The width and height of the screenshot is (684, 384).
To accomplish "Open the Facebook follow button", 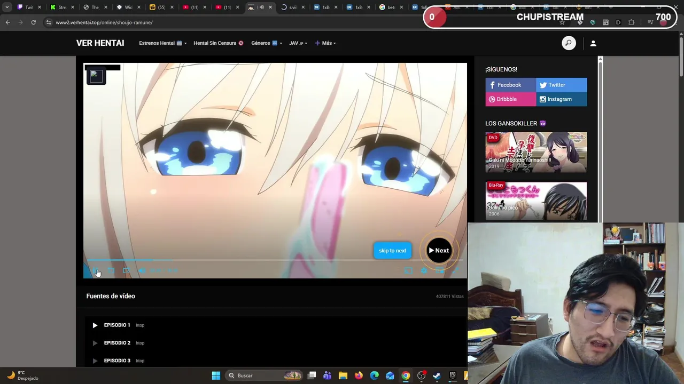I will click(x=510, y=85).
